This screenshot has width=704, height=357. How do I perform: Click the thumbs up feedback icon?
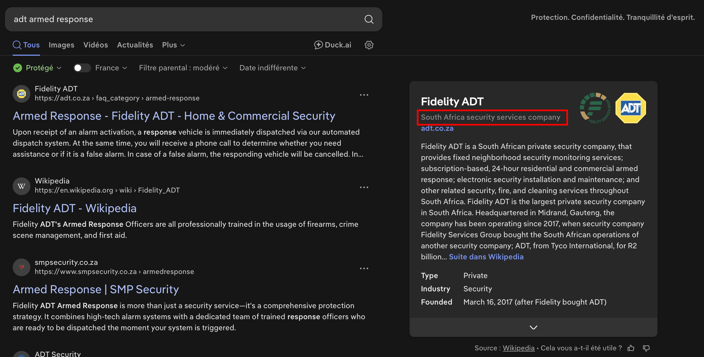[631, 348]
